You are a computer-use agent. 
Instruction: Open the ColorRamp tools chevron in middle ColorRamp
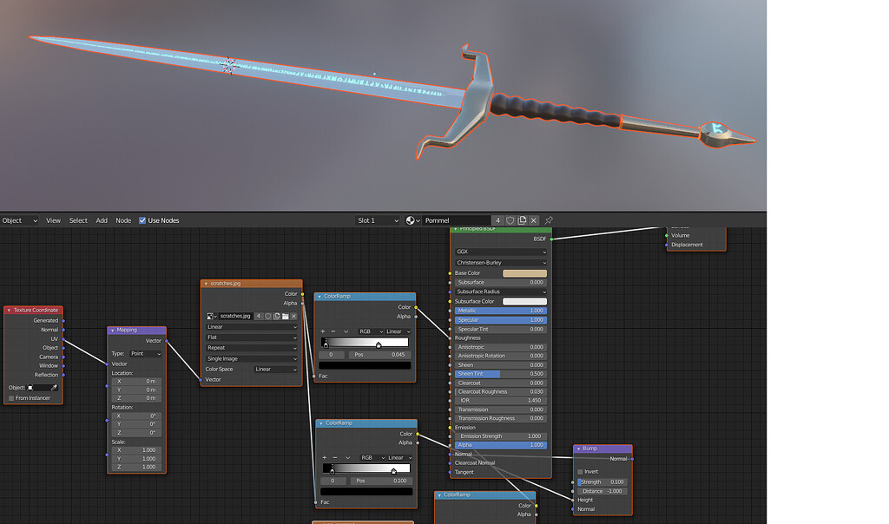point(347,458)
